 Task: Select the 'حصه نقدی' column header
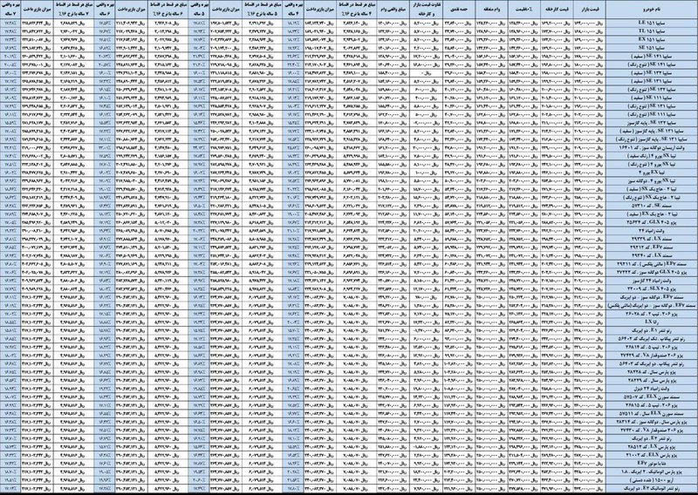[x=459, y=10]
